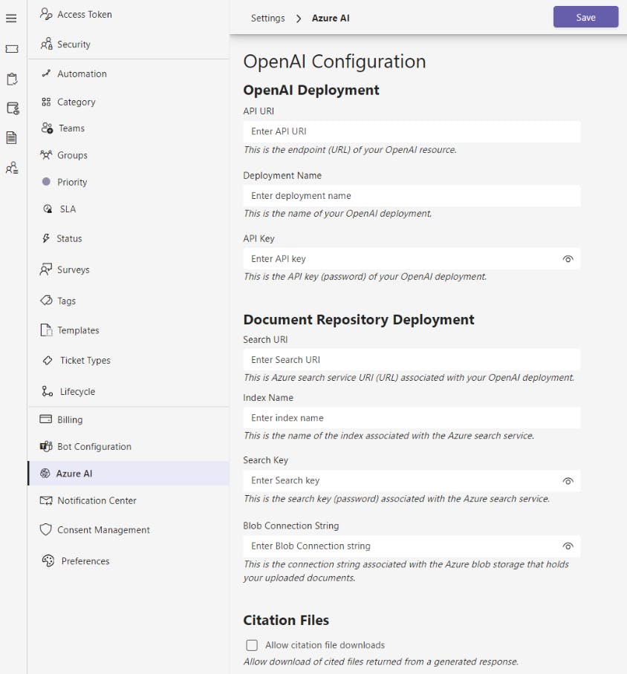
Task: Show the API Key value
Action: 568,259
